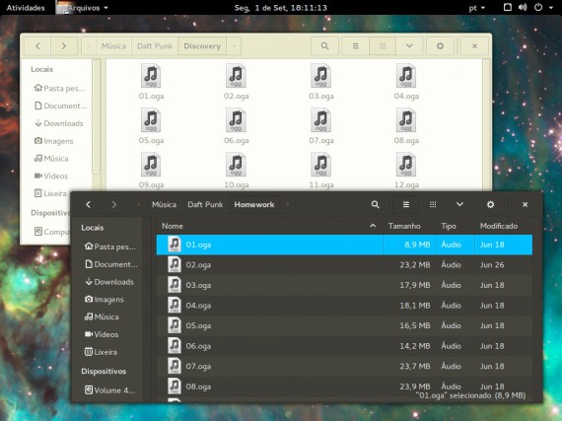Go back in Discovery window
This screenshot has width=562, height=421.
pos(37,46)
